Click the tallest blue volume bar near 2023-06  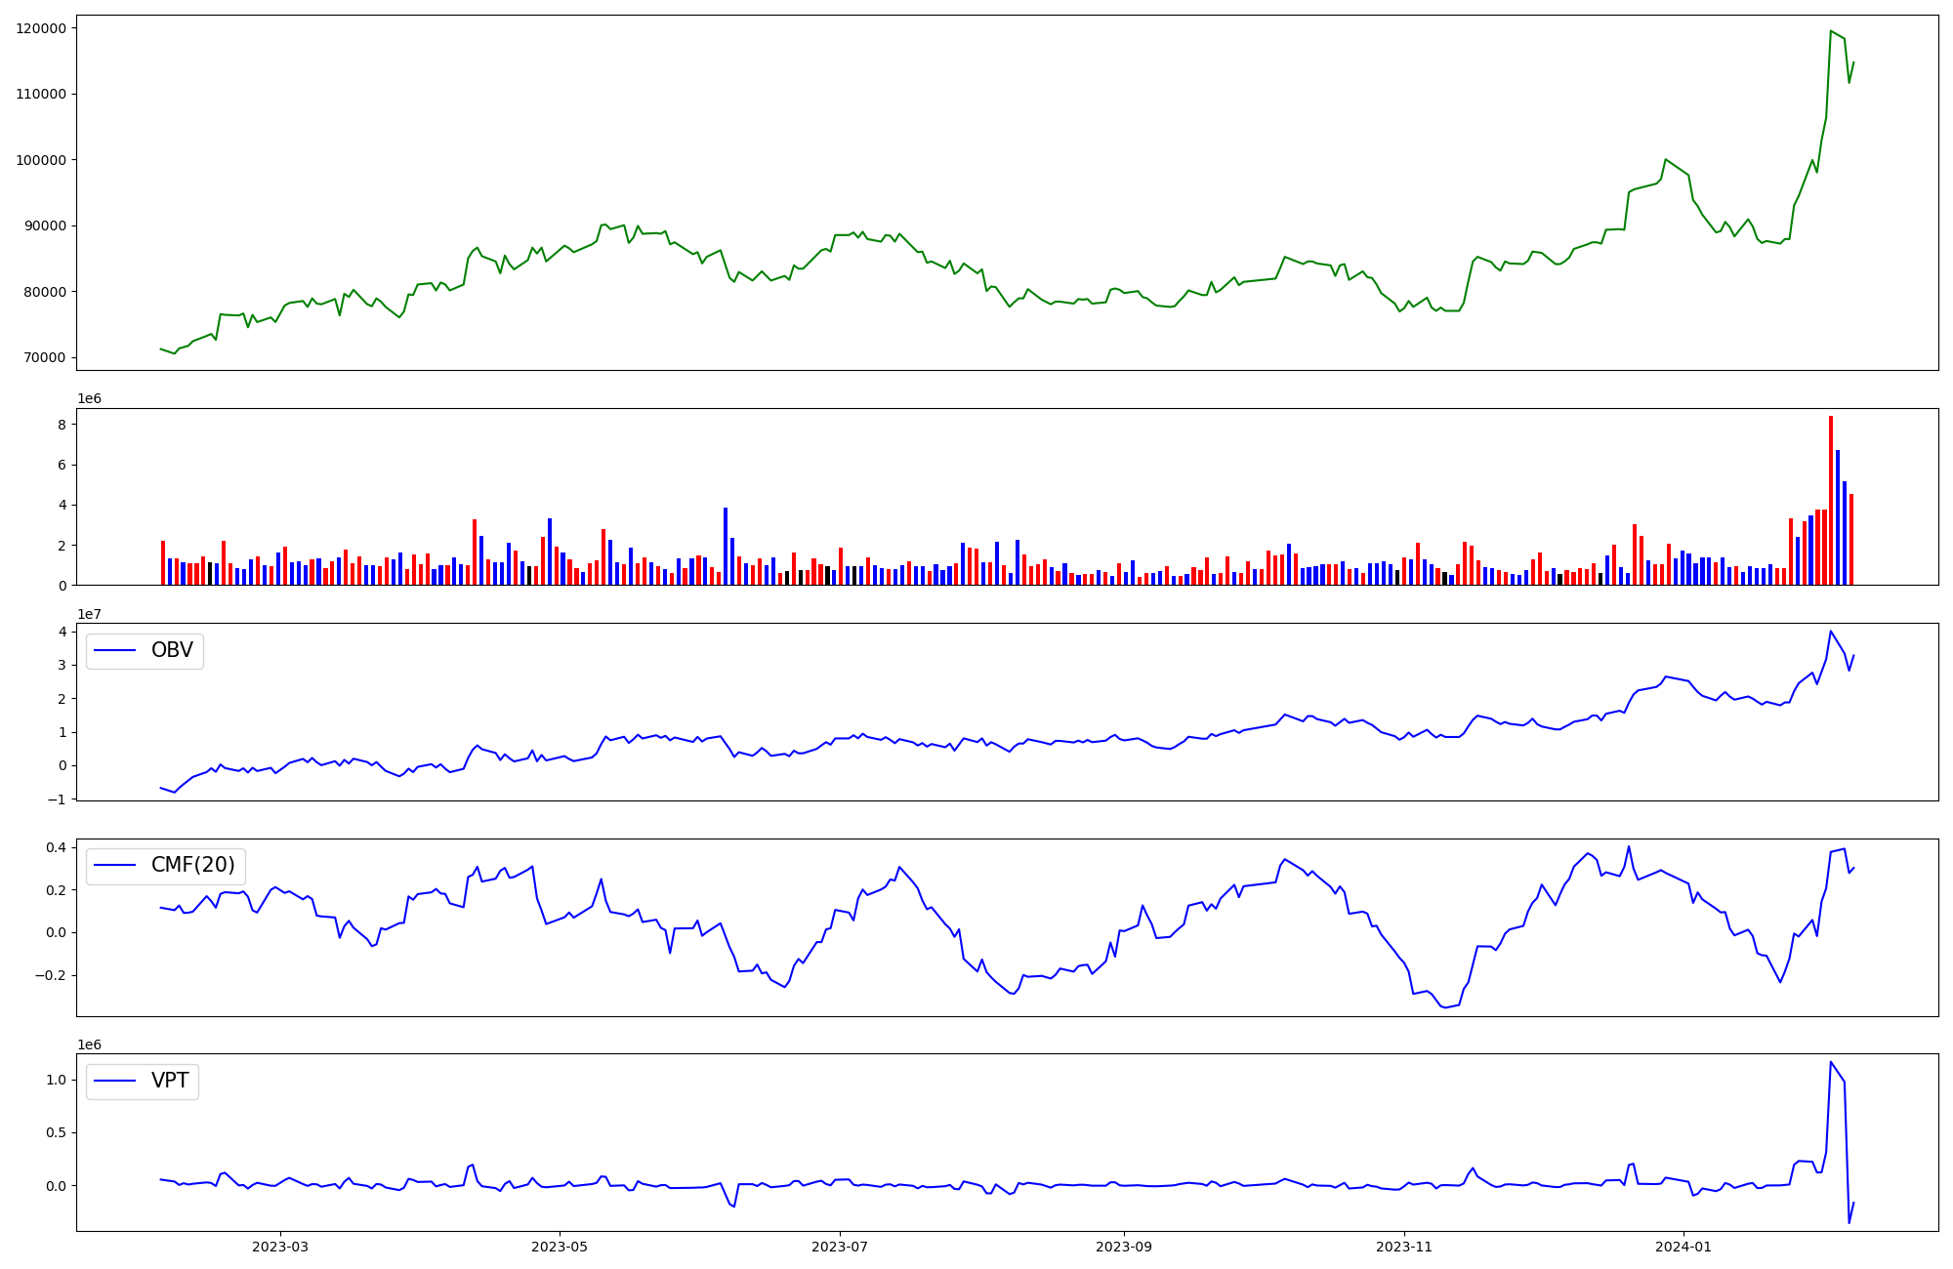click(x=726, y=546)
